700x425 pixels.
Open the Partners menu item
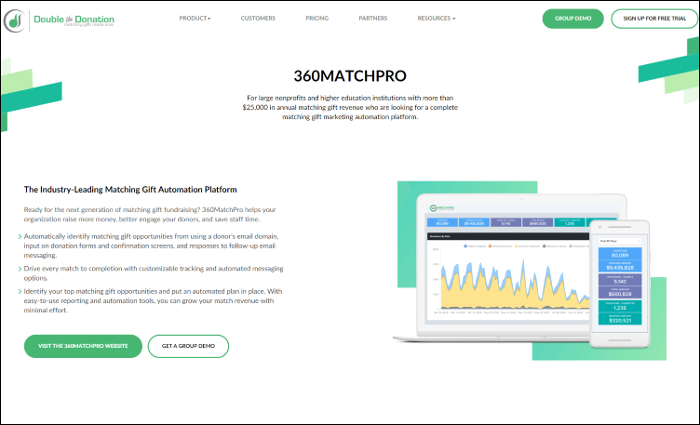point(372,19)
